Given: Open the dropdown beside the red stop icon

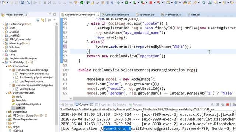Looking at the screenshot, I should click(155, 3).
